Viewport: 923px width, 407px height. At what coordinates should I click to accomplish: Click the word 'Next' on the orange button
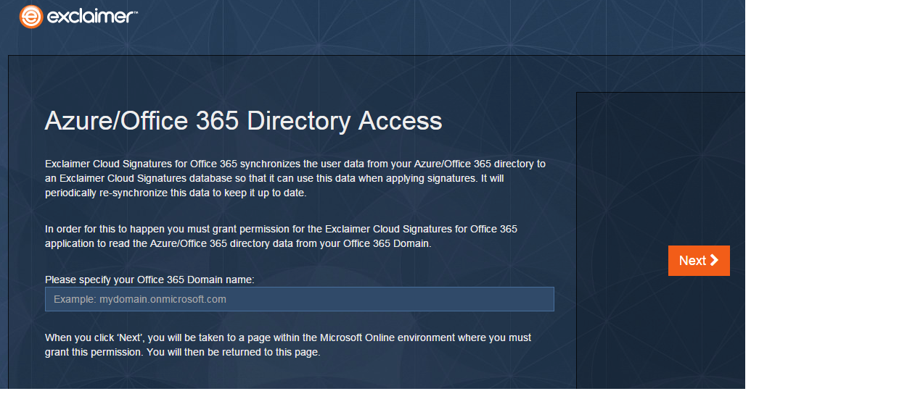pos(692,261)
